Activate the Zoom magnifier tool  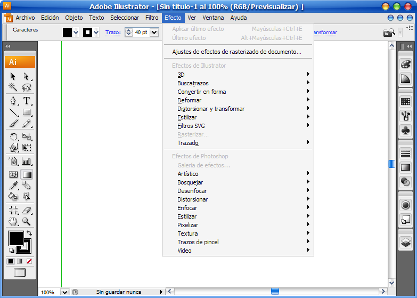coord(26,221)
